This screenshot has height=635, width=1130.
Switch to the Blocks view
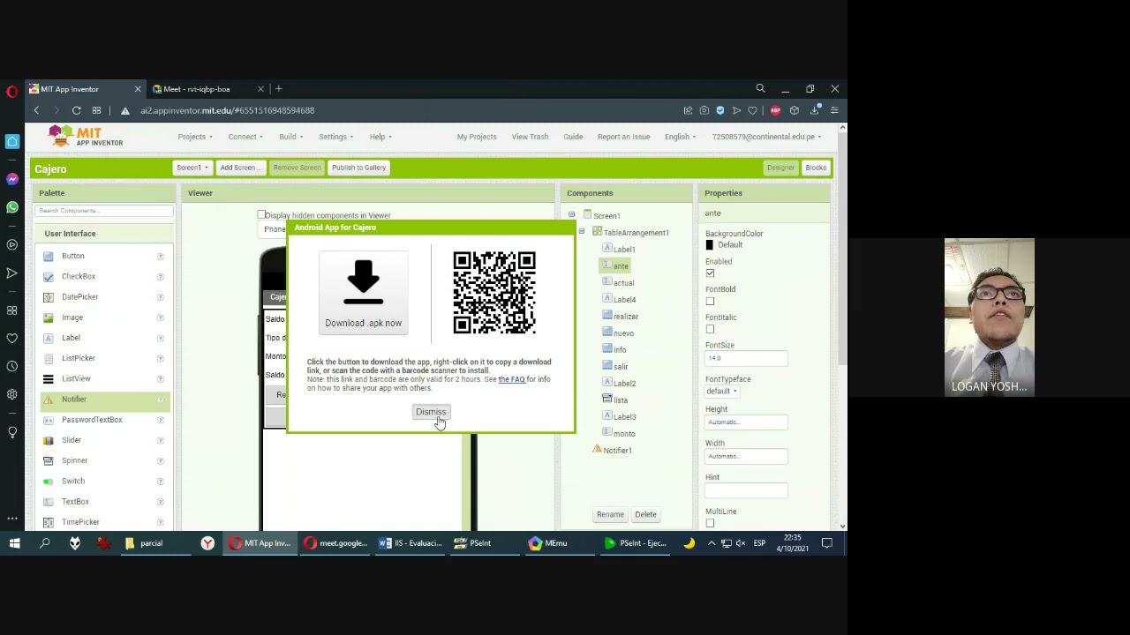816,168
